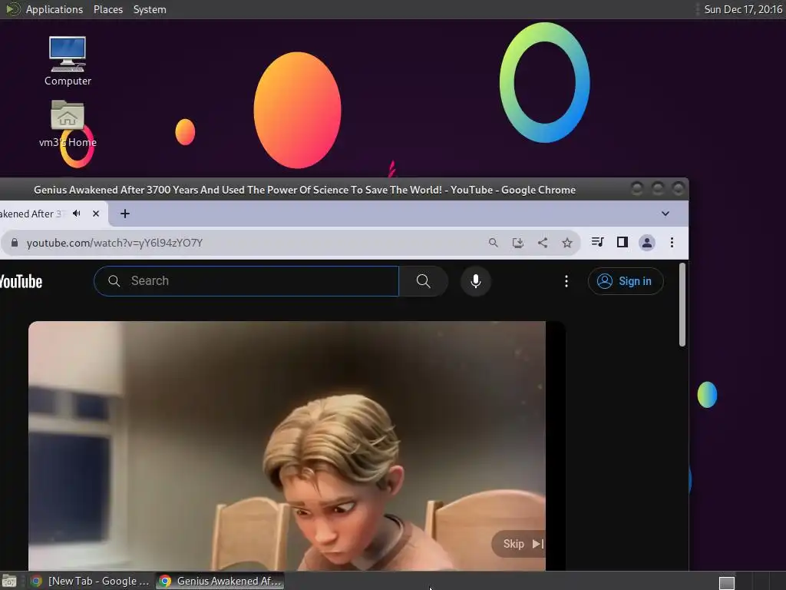Go to the YouTube home logo
Screen dimensions: 786x590
pyautogui.click(x=21, y=281)
